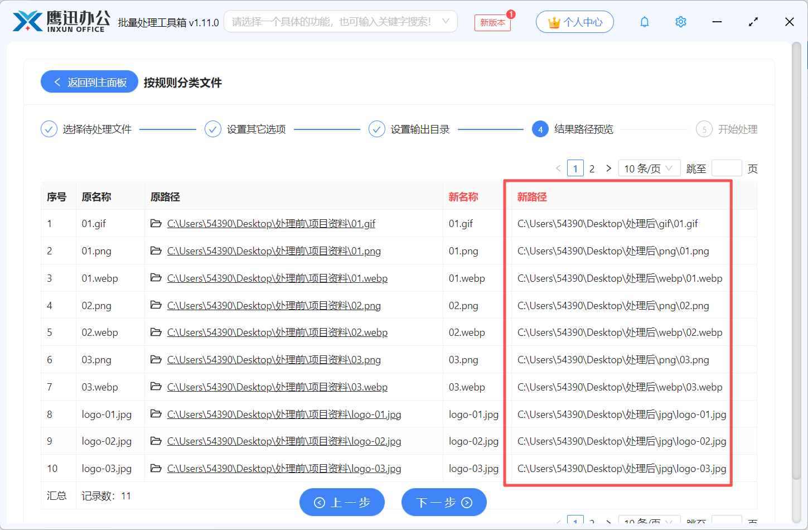Go to step 设置输出目录
This screenshot has height=530, width=808.
click(409, 129)
